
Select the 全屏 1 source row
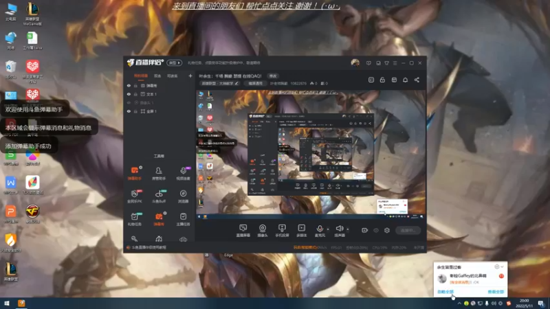click(159, 111)
